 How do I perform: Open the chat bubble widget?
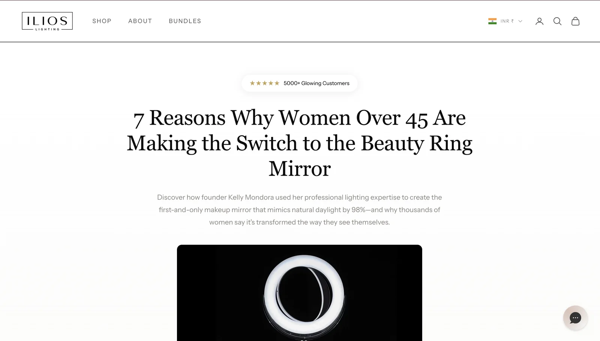click(575, 318)
